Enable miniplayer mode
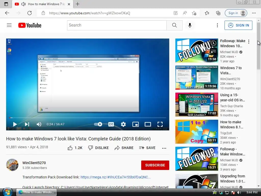261x196 pixels. tap(136, 124)
